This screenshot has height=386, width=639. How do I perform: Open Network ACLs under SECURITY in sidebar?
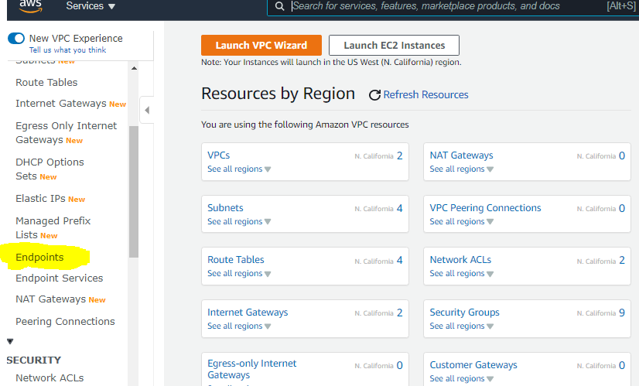pyautogui.click(x=50, y=377)
